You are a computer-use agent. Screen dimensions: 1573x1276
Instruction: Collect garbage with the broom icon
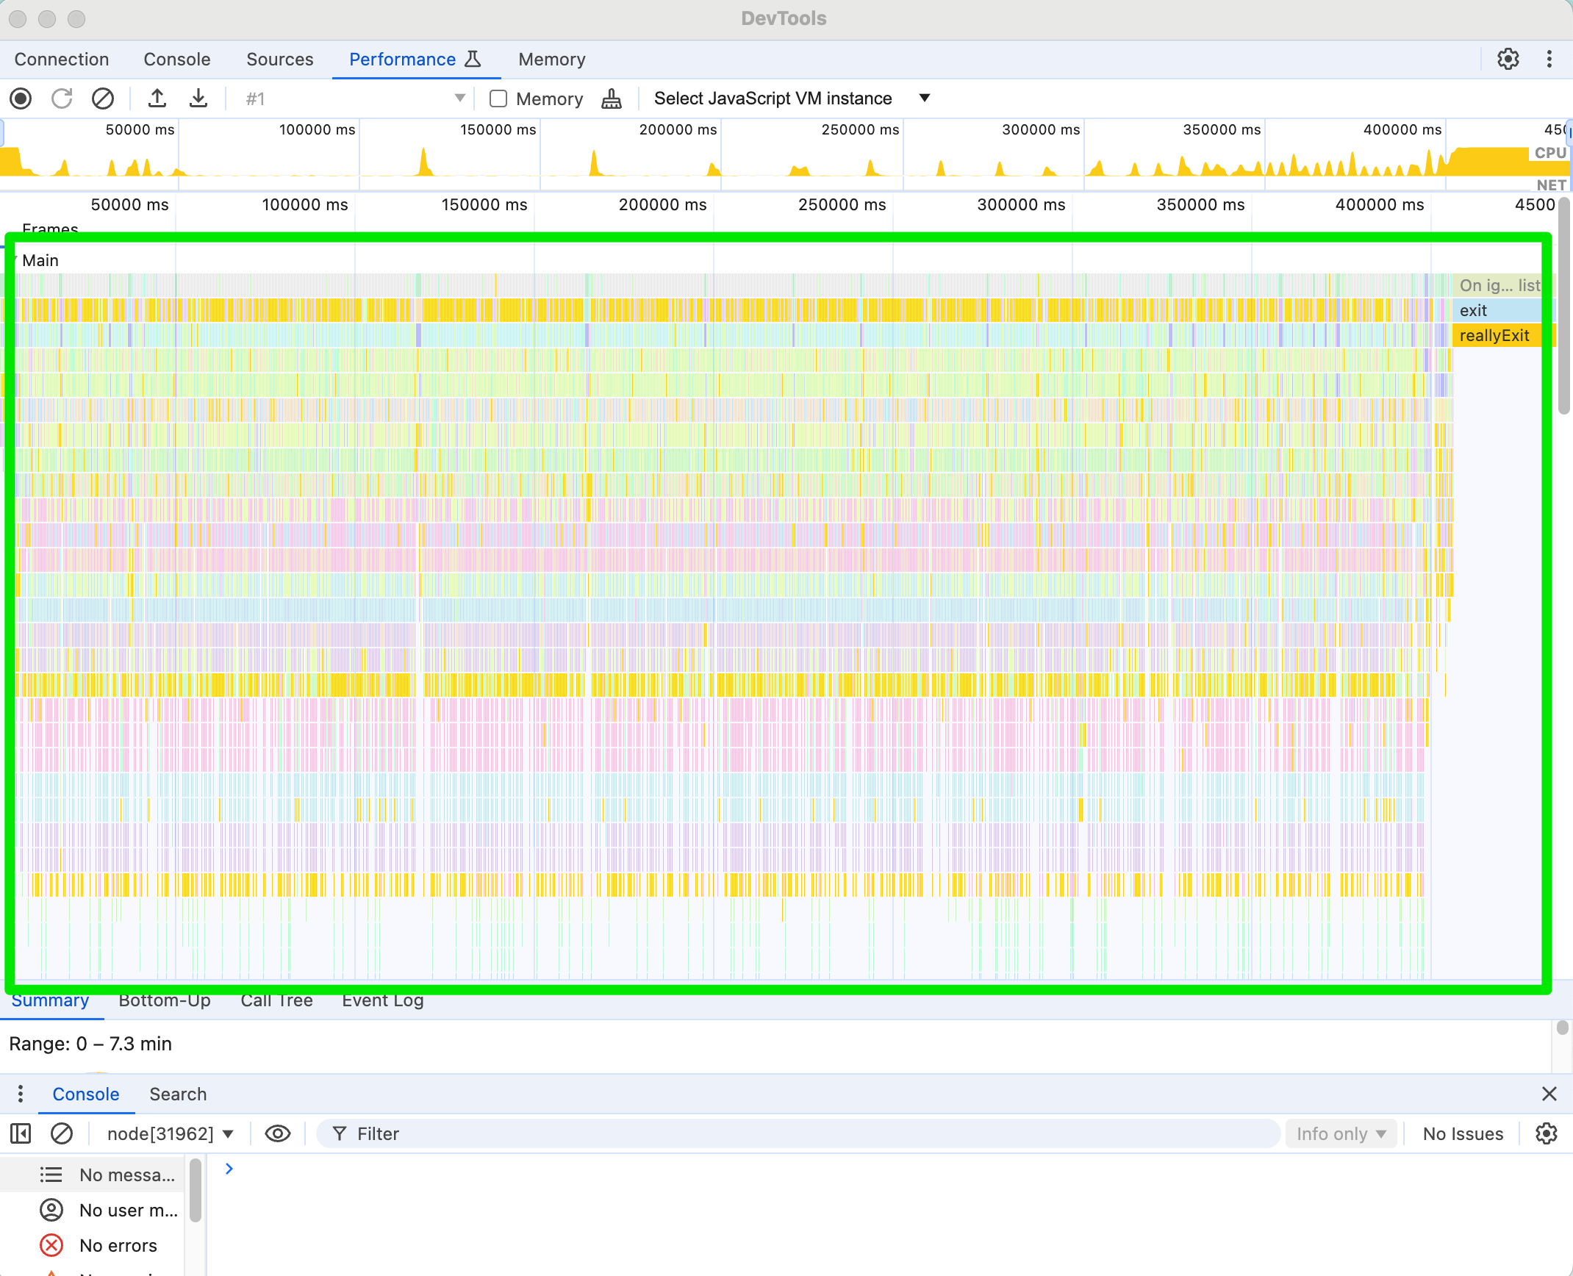(612, 98)
